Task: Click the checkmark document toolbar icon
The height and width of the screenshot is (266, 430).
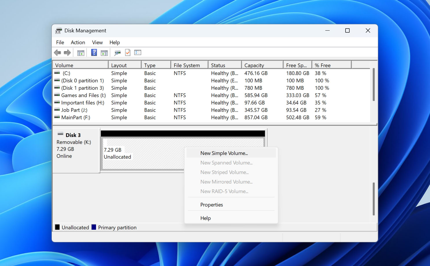Action: coord(128,53)
